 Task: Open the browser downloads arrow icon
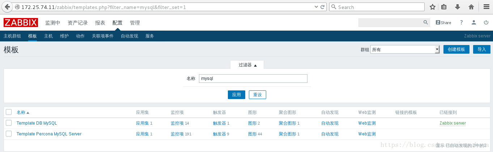click(x=457, y=7)
